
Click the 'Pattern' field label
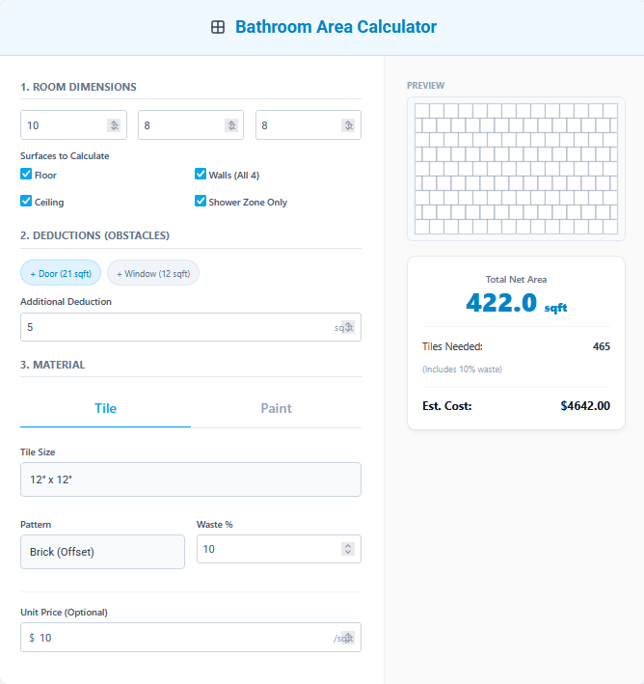pyautogui.click(x=36, y=525)
